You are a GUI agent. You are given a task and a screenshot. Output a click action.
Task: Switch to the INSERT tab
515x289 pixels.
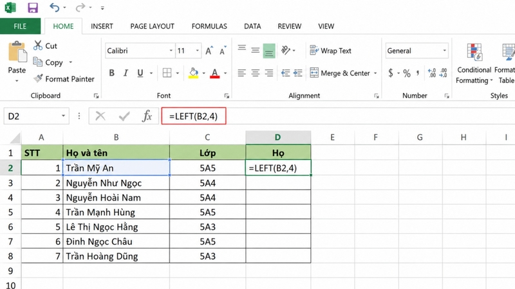pos(102,26)
